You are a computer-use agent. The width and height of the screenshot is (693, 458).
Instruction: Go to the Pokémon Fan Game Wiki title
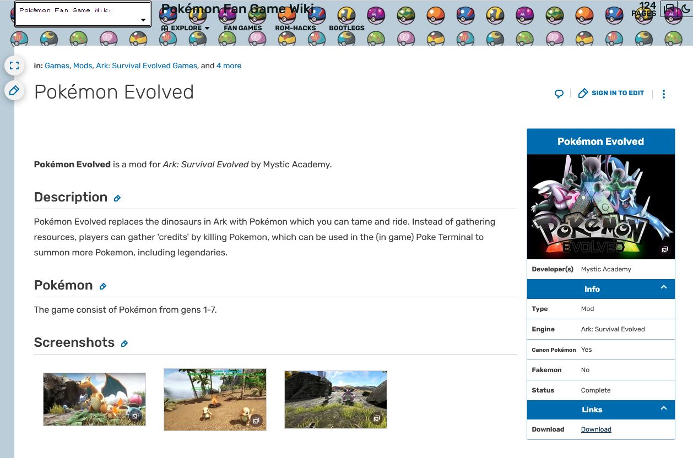(x=237, y=9)
